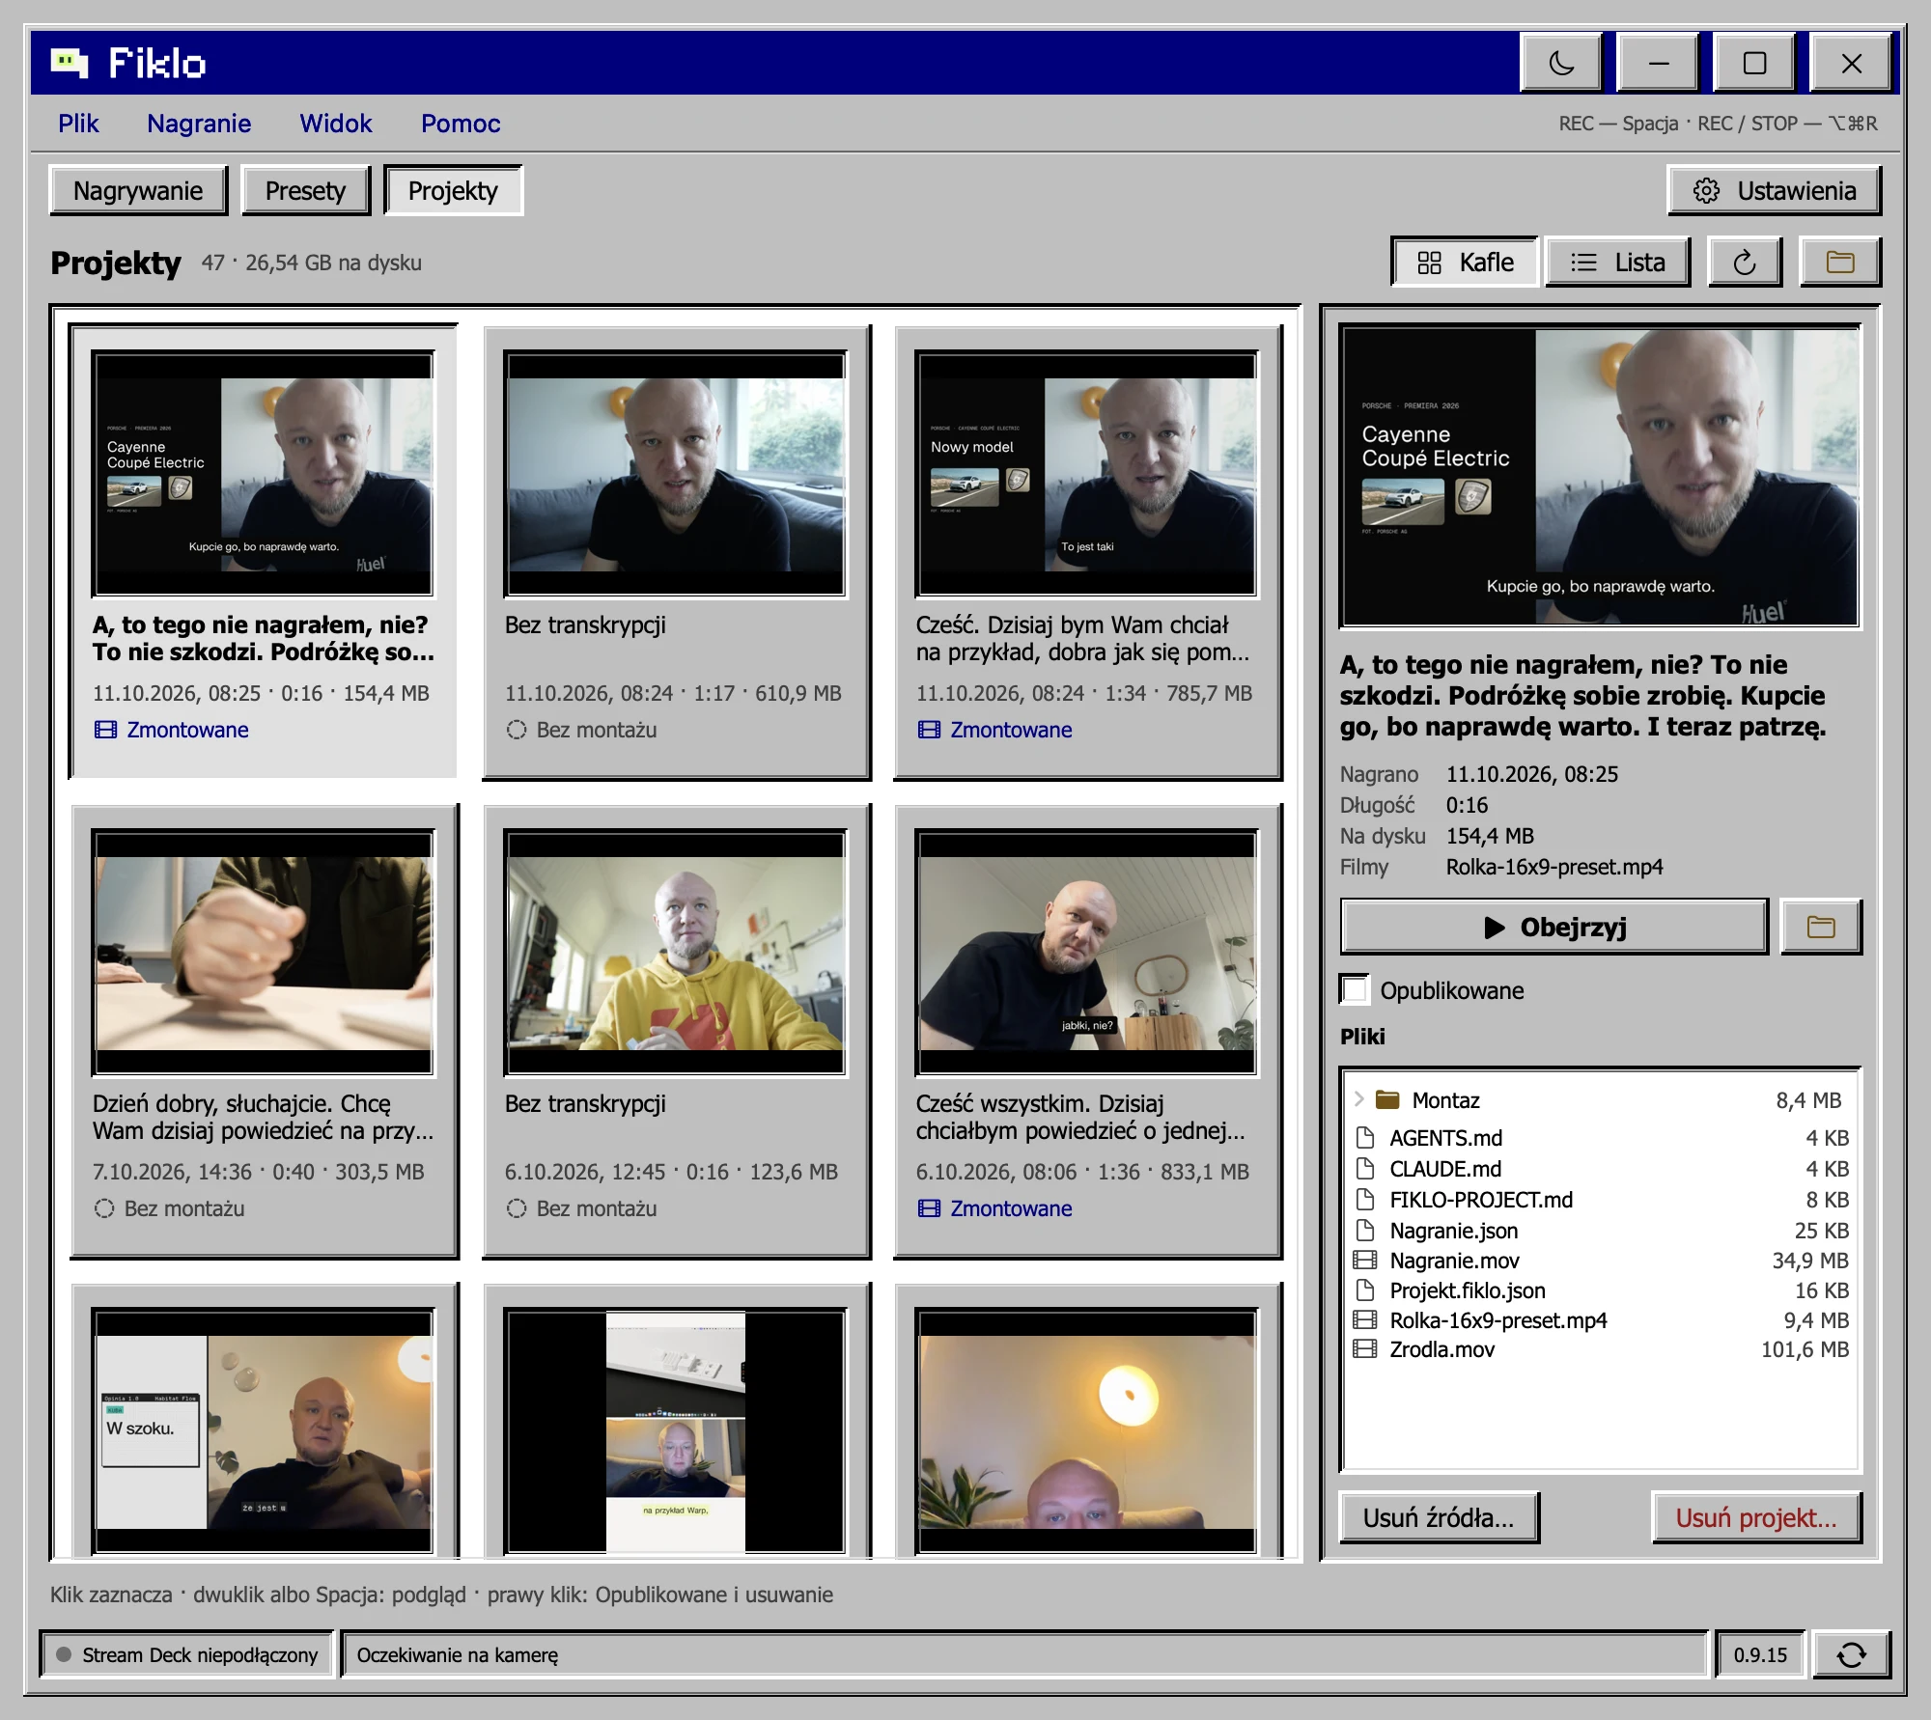The height and width of the screenshot is (1720, 1931).
Task: Click the Oczekiwanie na kamerę status text
Action: click(x=458, y=1655)
